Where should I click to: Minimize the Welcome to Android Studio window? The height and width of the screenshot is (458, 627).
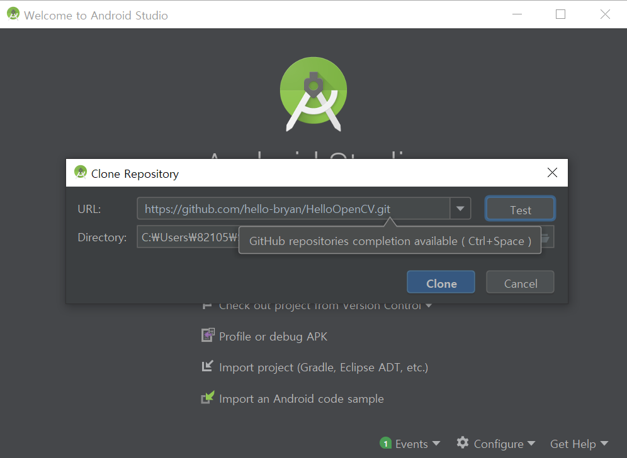pyautogui.click(x=517, y=14)
